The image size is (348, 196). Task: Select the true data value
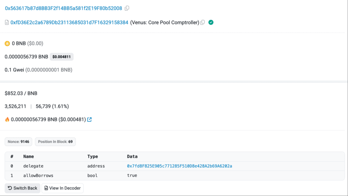(132, 175)
